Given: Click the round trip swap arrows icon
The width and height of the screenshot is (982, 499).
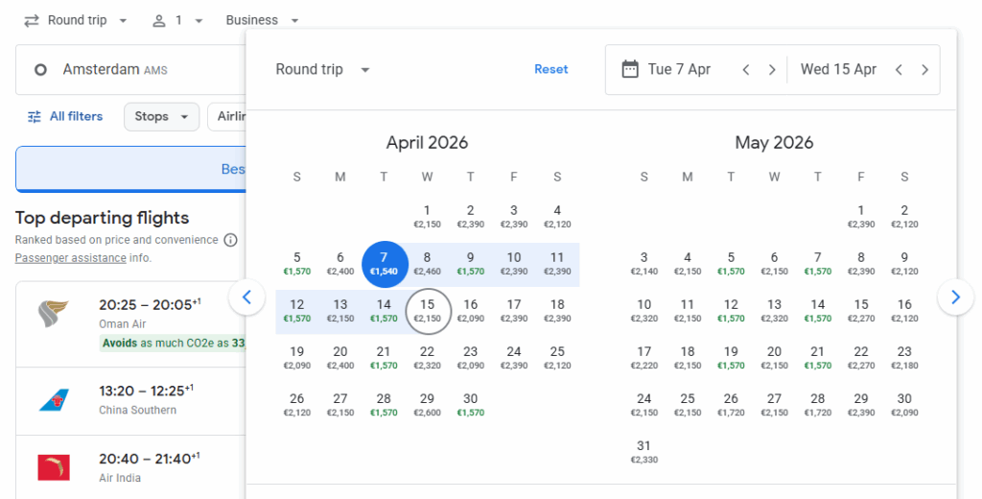Looking at the screenshot, I should coord(32,21).
